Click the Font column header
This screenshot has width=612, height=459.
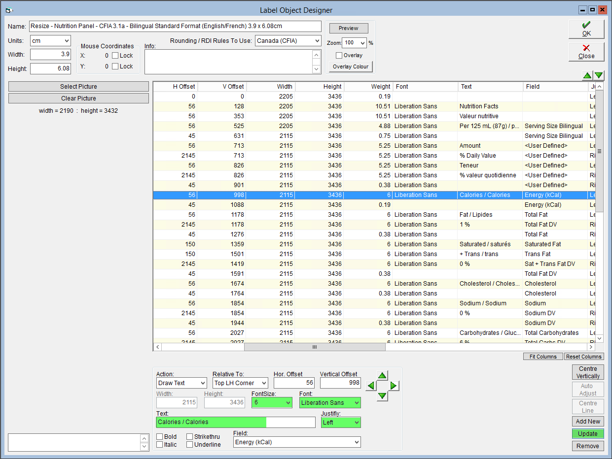pyautogui.click(x=426, y=87)
